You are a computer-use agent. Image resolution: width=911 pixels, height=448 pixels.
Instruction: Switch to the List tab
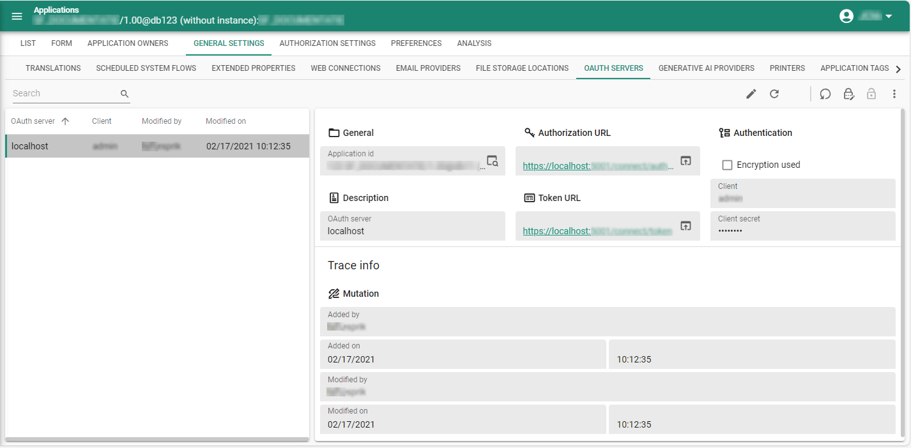(x=28, y=43)
